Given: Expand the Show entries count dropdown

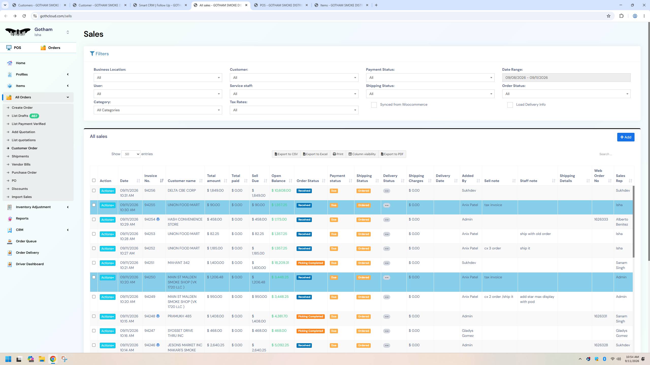Looking at the screenshot, I should click(131, 154).
